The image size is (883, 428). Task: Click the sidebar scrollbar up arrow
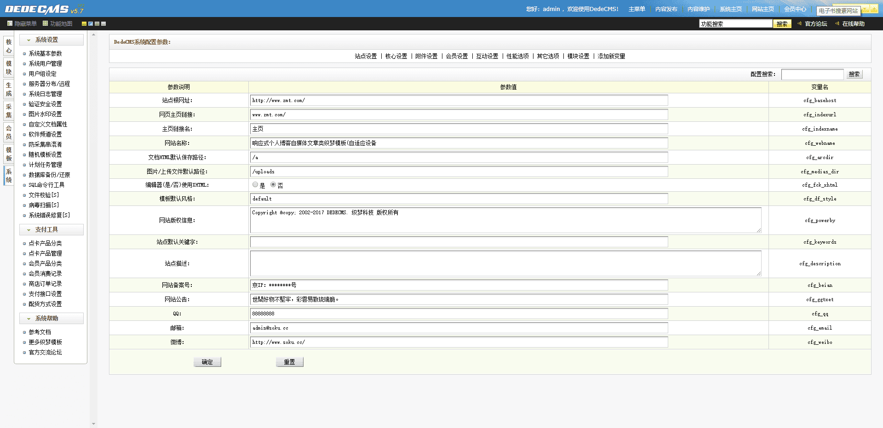93,34
